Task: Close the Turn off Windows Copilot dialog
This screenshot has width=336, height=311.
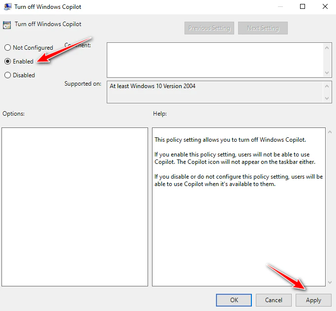Action: tap(325, 7)
